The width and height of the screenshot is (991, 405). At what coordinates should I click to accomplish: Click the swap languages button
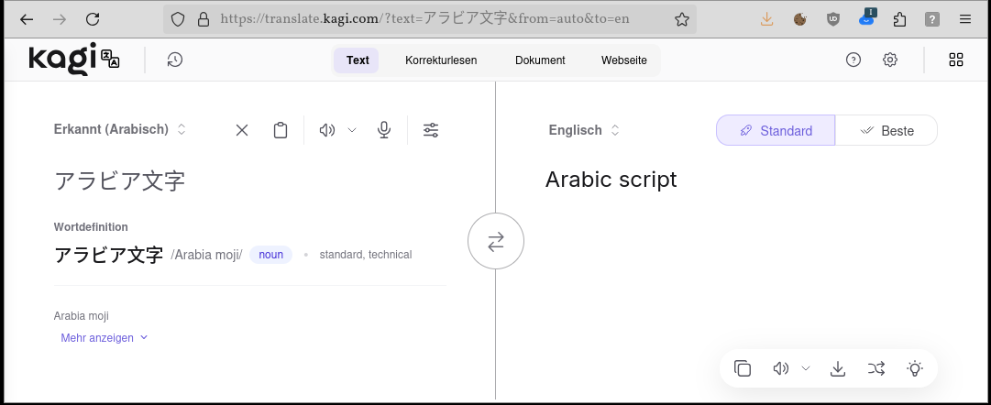(x=495, y=242)
